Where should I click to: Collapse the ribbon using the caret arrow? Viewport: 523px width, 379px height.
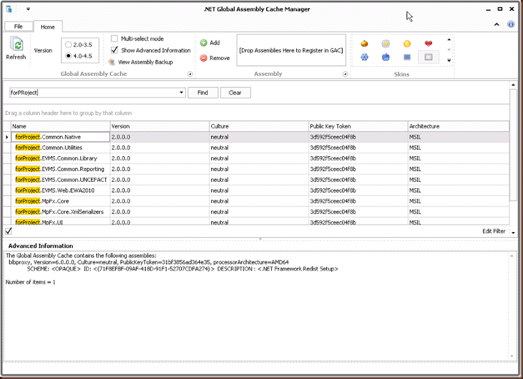point(497,24)
